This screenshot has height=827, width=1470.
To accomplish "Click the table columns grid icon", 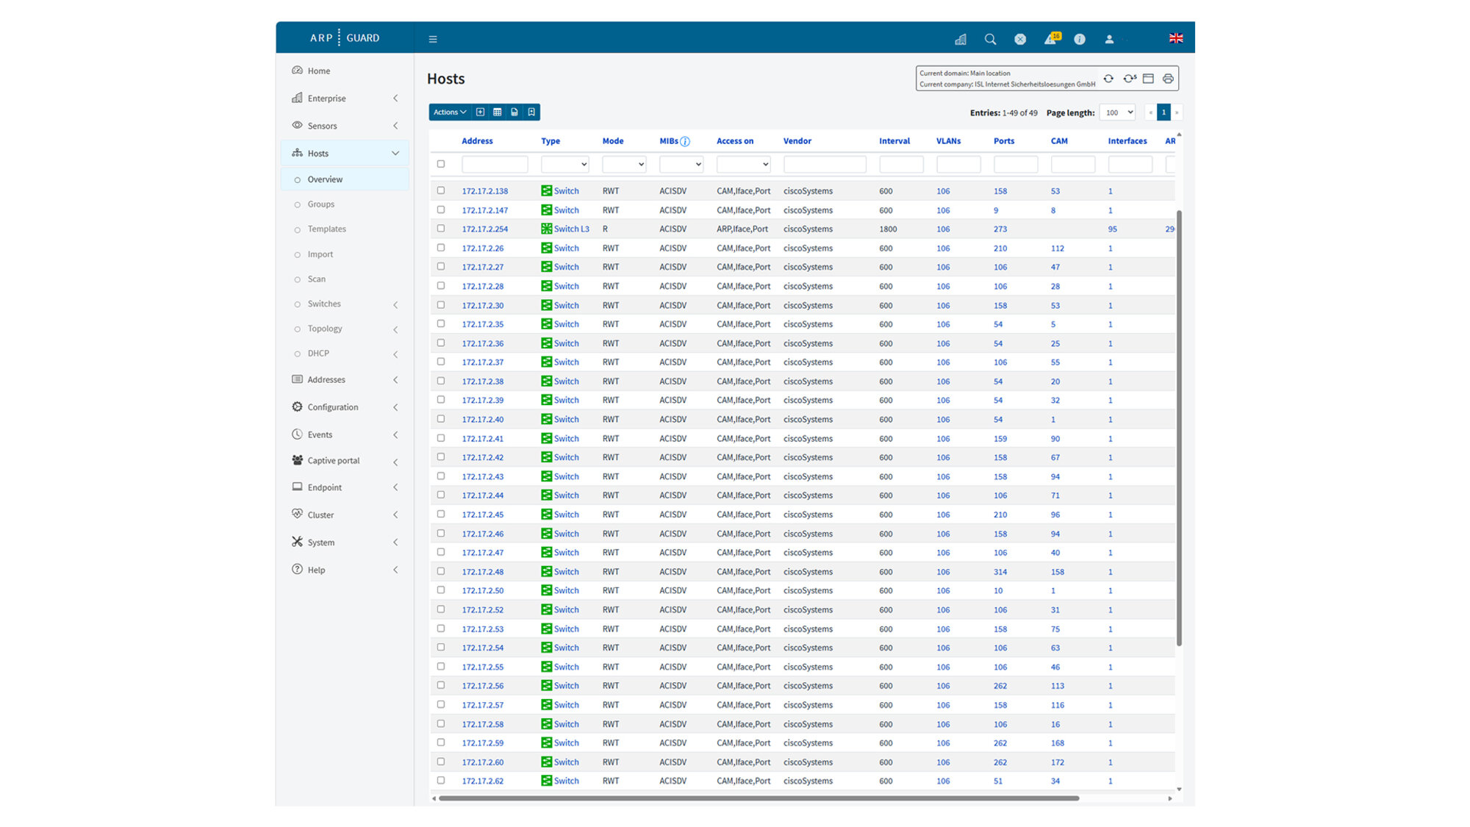I will click(x=498, y=112).
